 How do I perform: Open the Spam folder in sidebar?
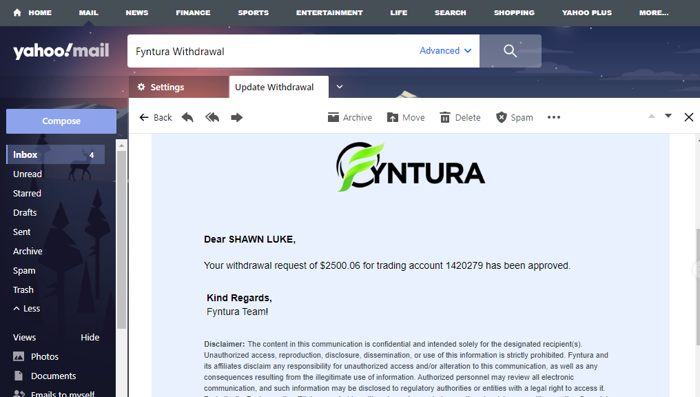click(24, 271)
